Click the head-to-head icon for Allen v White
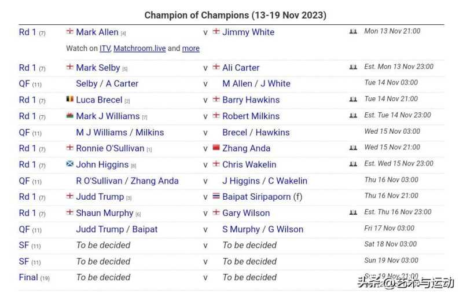Image resolution: width=463 pixels, height=297 pixels. pos(353,32)
